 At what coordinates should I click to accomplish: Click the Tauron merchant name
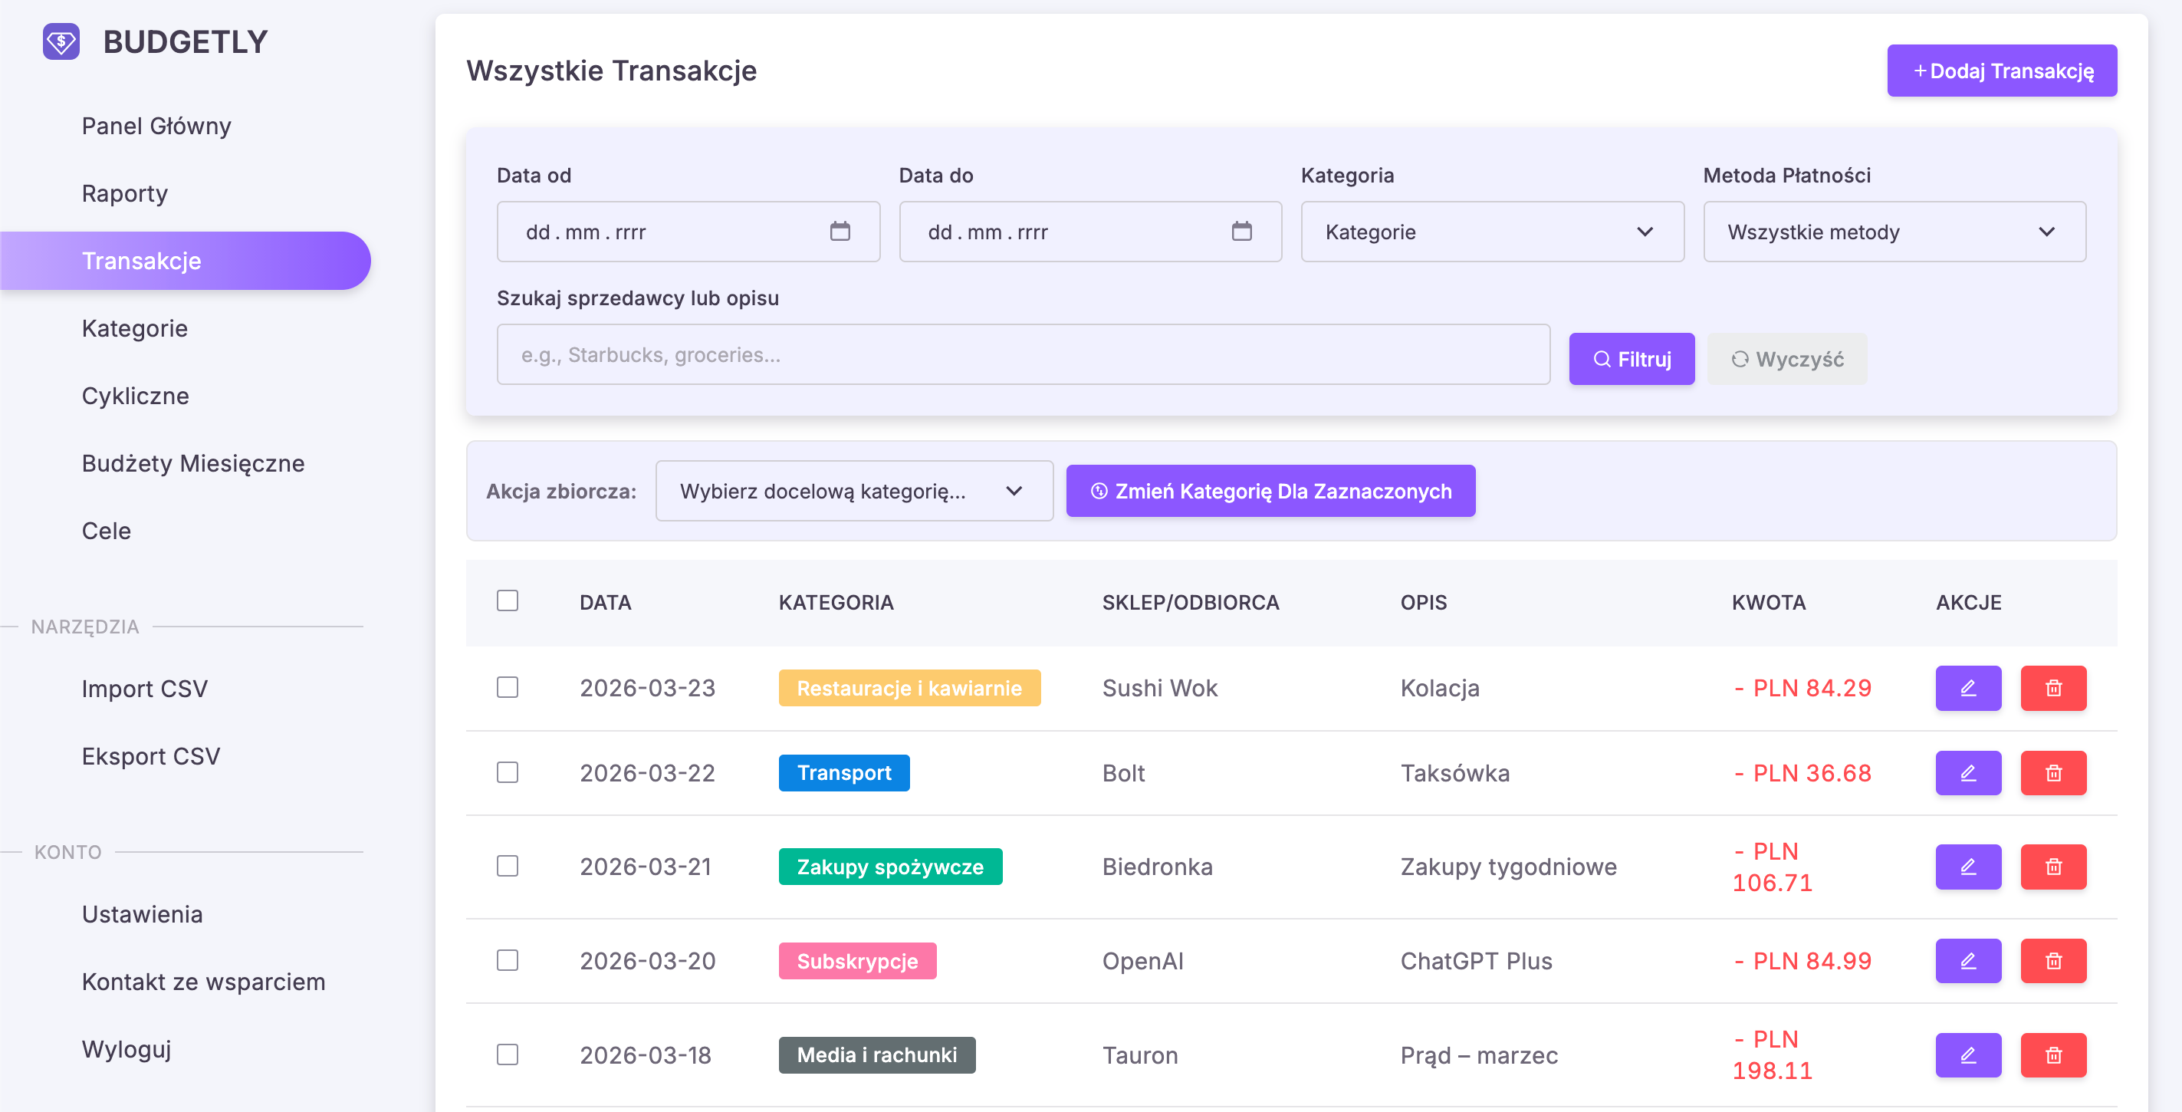pos(1139,1054)
